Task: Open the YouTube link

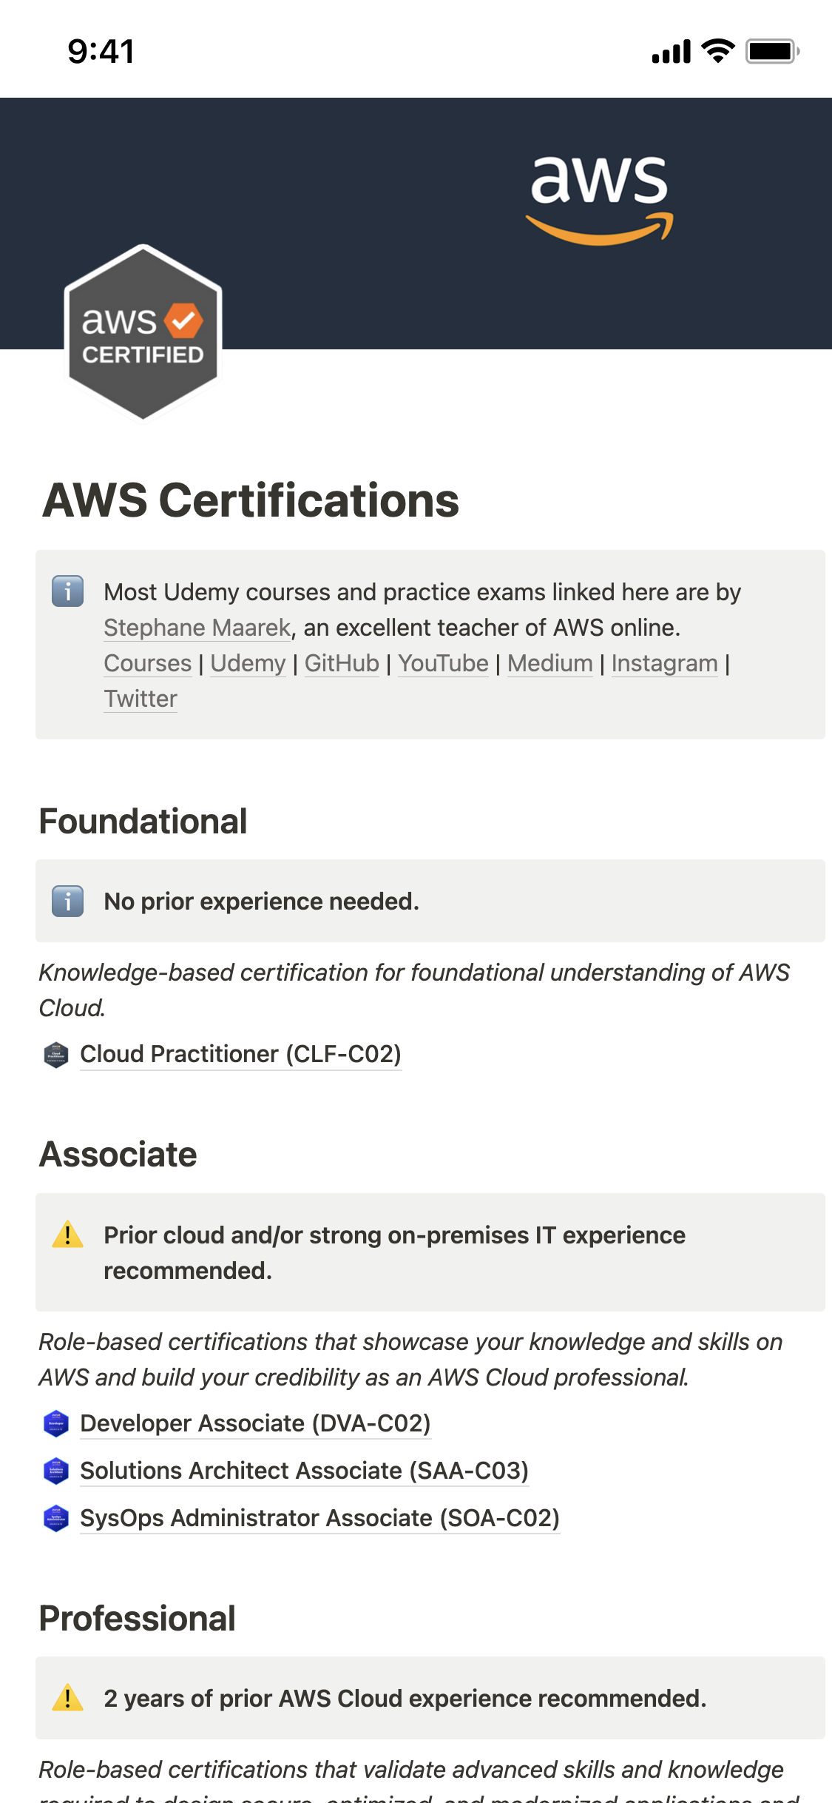Action: coord(443,663)
